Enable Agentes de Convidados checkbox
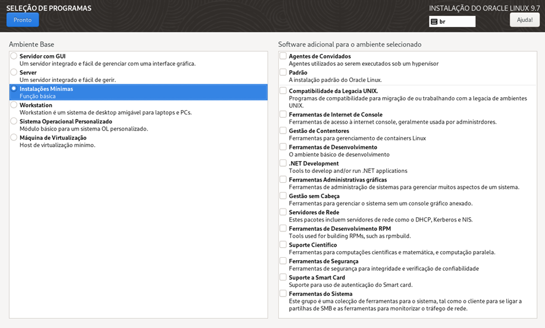545x328 pixels. click(283, 56)
